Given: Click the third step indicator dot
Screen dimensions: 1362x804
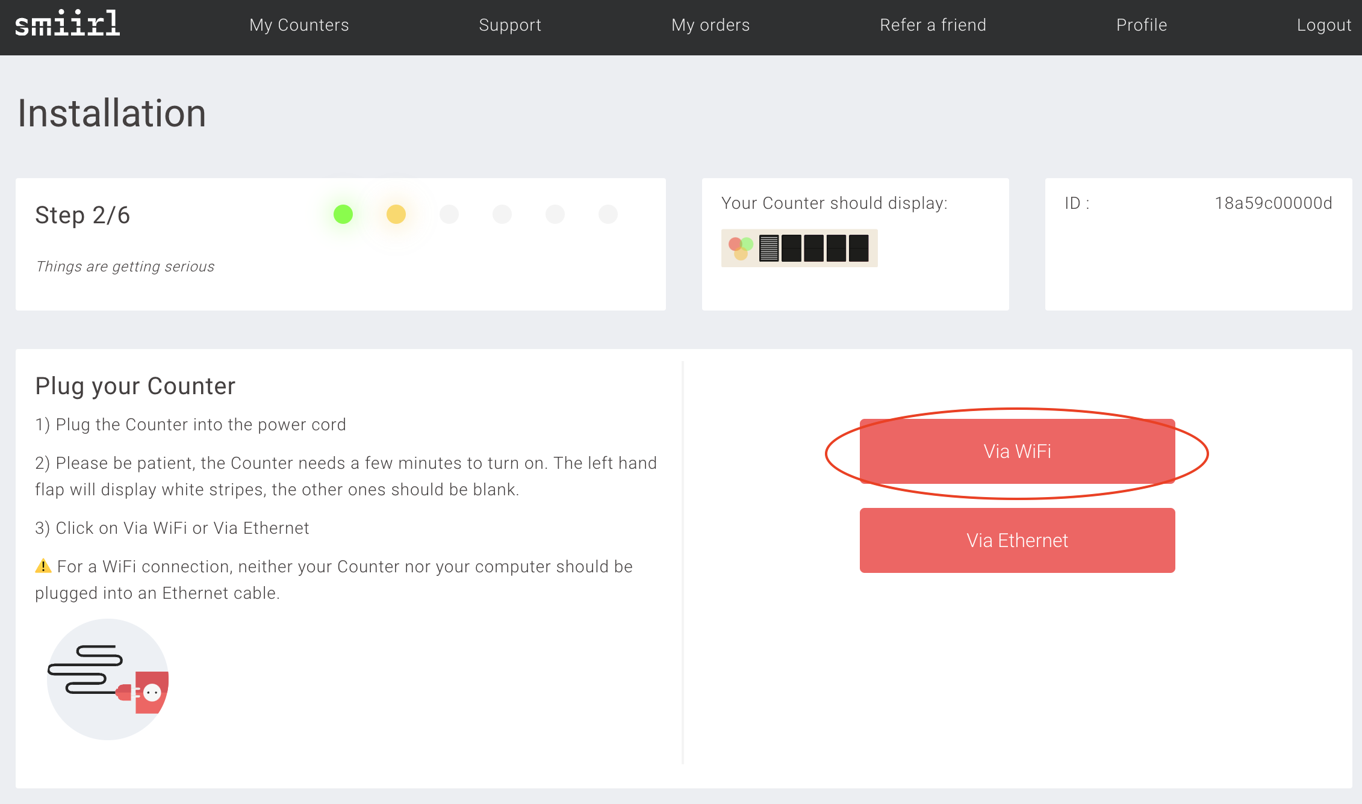Looking at the screenshot, I should pos(449,214).
